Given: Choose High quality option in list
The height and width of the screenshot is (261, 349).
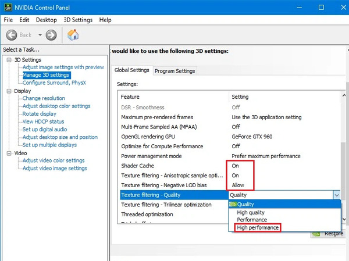Looking at the screenshot, I should [x=284, y=213].
